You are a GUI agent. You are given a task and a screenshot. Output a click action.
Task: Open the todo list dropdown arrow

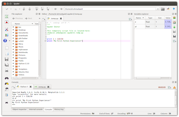tap(11, 9)
